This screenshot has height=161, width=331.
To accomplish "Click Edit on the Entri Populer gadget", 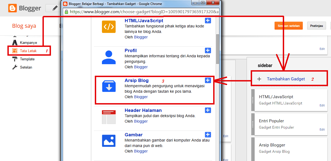I will (322, 129).
